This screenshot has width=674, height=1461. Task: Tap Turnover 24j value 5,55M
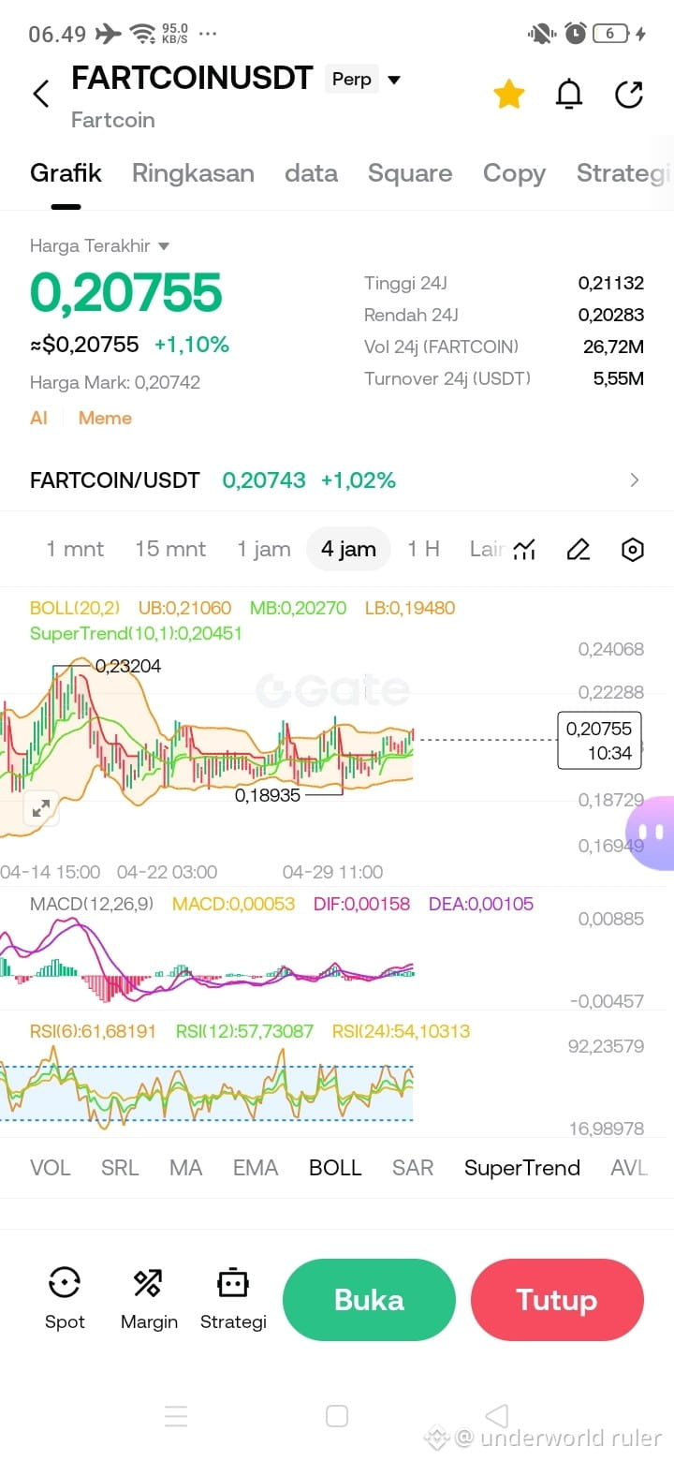click(619, 378)
